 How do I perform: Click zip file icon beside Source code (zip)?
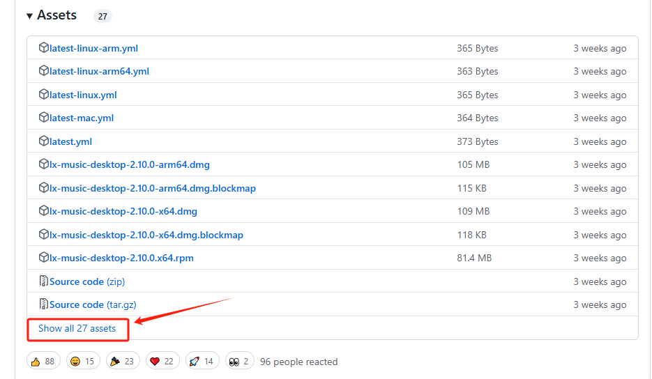point(44,281)
